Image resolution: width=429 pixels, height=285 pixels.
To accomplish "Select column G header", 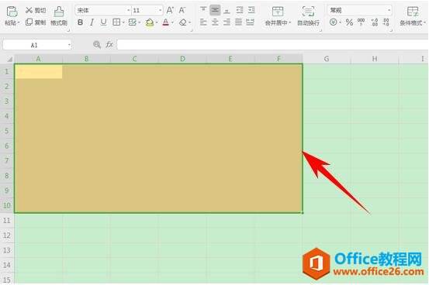I will (327, 59).
